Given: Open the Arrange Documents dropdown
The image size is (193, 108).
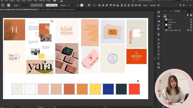Looking at the screenshot, I should [55, 1].
